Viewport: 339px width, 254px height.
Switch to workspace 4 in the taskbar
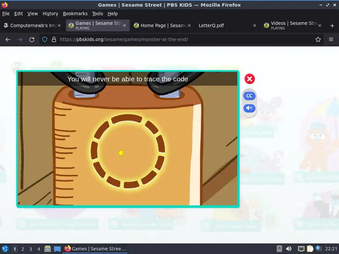pos(39,249)
